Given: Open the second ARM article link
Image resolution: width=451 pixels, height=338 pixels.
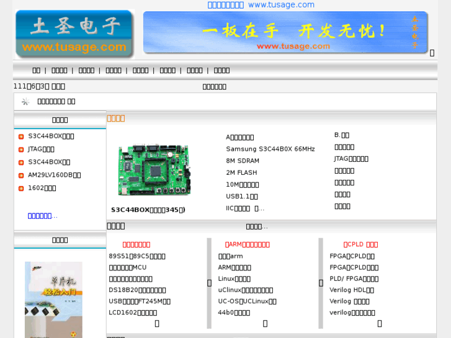Looking at the screenshot, I should click(x=234, y=267).
